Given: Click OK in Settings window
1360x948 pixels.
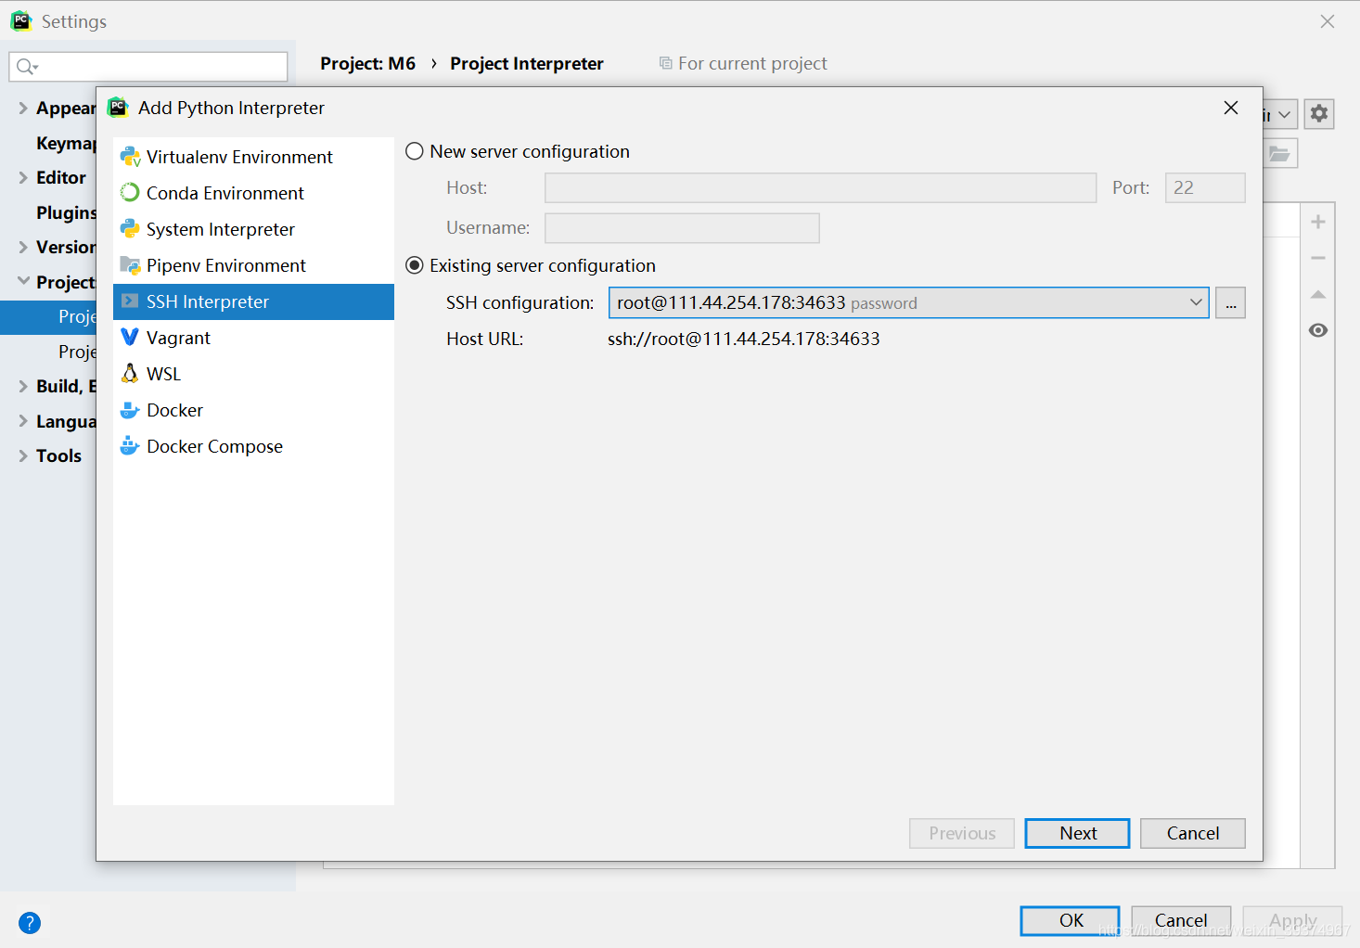Looking at the screenshot, I should pos(1070,920).
